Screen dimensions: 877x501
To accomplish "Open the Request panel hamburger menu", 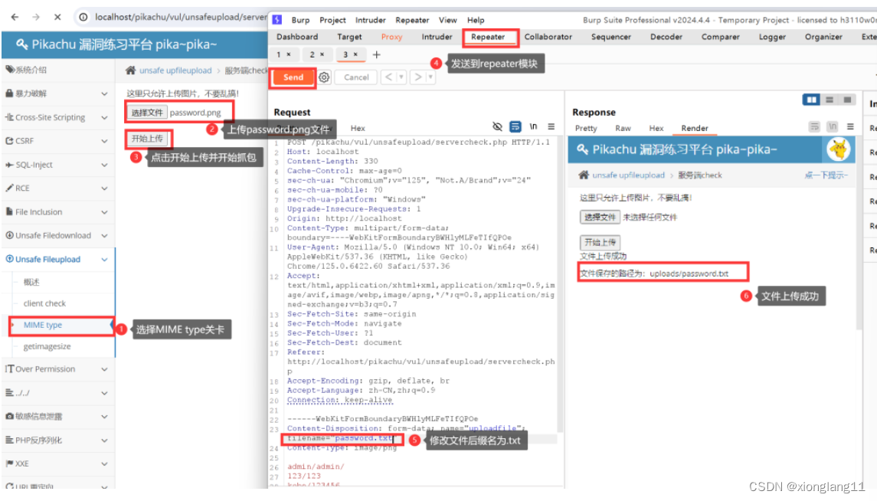I will pos(551,127).
